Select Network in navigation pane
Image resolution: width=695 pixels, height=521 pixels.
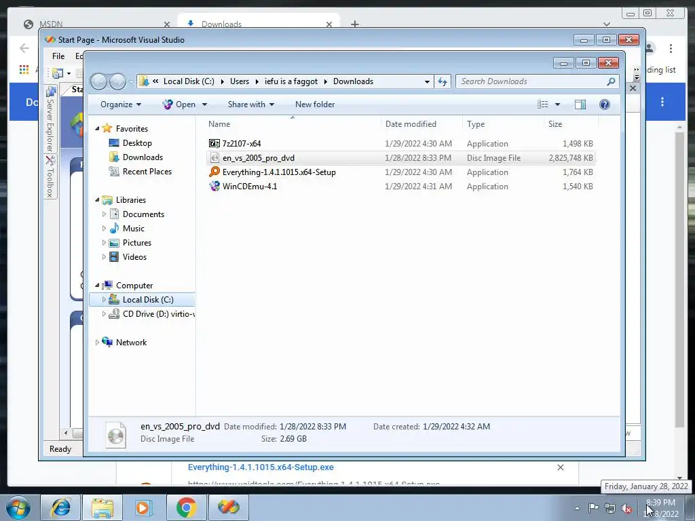[131, 343]
